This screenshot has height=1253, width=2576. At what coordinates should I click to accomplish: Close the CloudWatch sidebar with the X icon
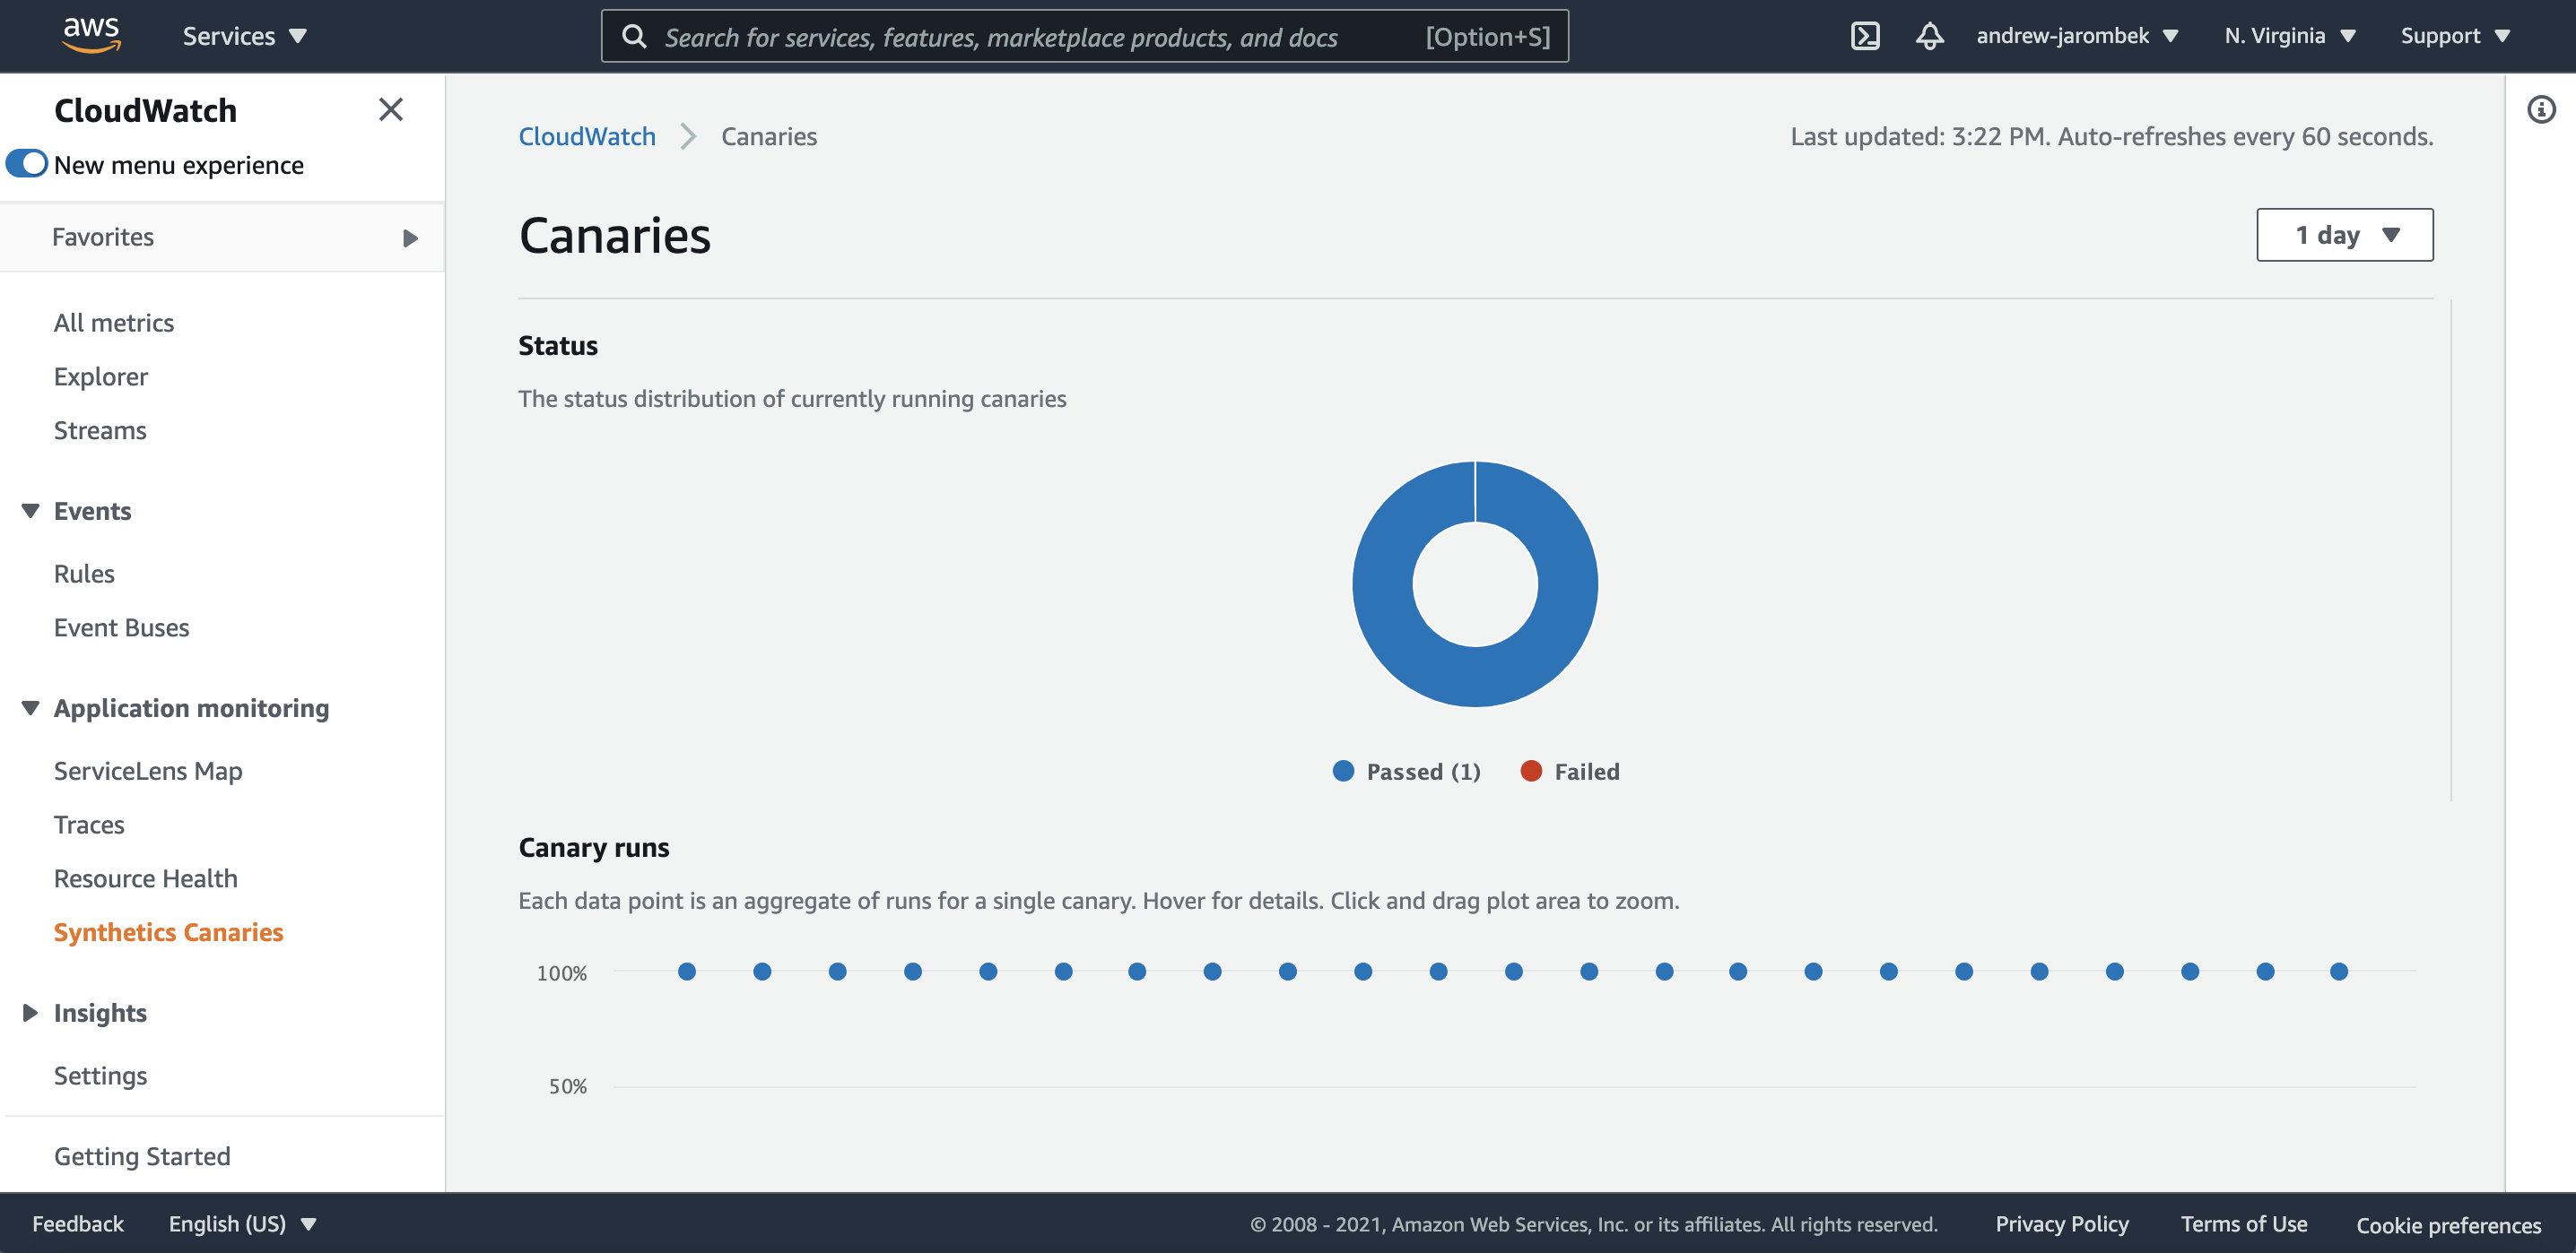(391, 109)
